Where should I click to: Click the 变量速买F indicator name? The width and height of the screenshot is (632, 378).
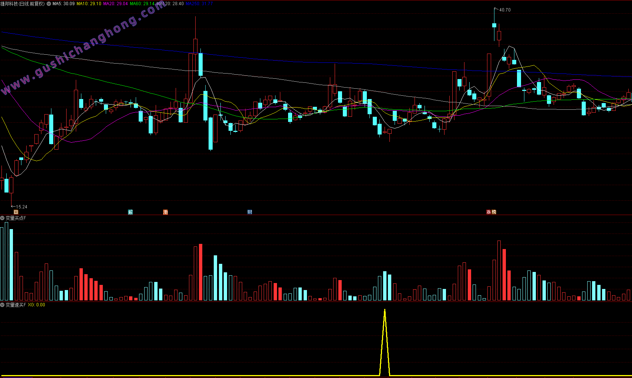point(16,305)
